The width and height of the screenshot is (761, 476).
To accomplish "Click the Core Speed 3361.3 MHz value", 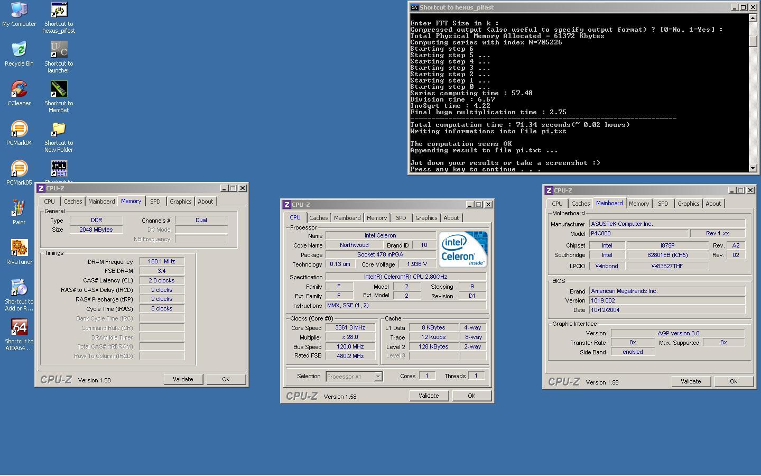I will [x=350, y=328].
